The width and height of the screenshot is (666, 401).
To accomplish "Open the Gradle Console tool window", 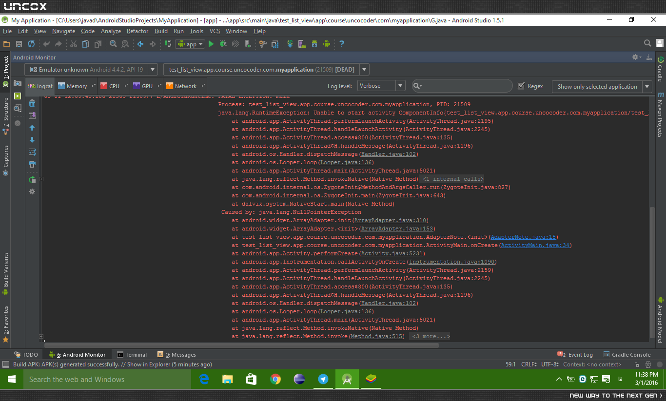I will pyautogui.click(x=627, y=355).
